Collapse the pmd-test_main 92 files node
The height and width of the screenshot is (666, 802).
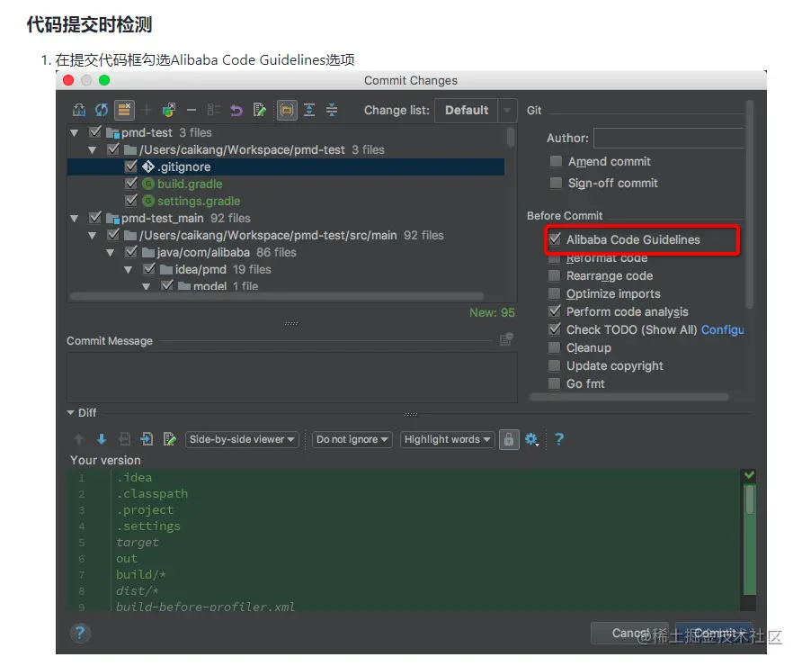click(74, 218)
